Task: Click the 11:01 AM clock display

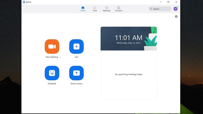Action: (129, 38)
